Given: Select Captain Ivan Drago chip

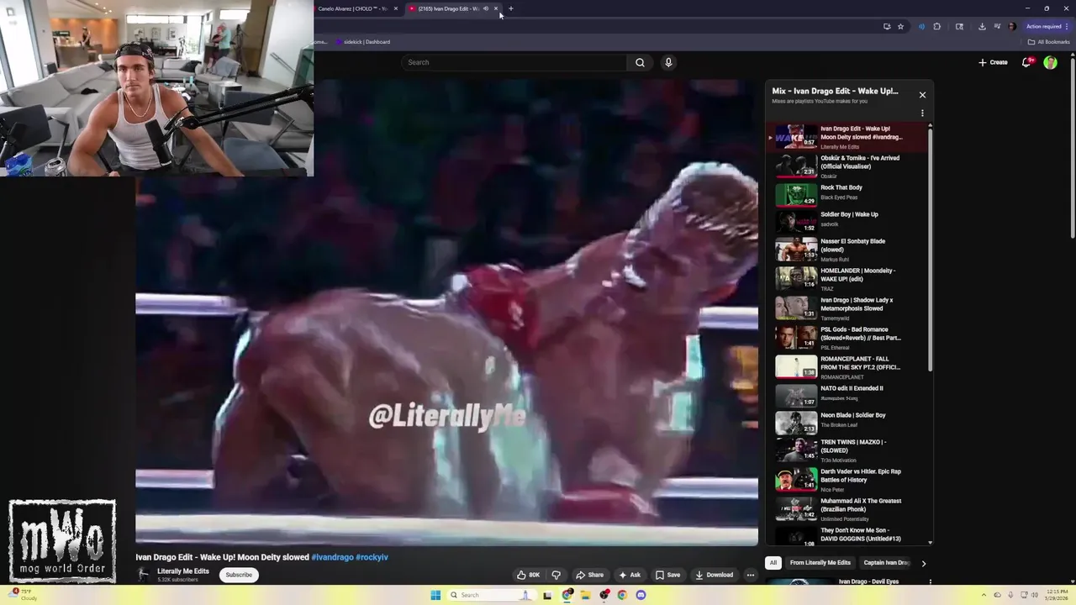Looking at the screenshot, I should coord(886,563).
